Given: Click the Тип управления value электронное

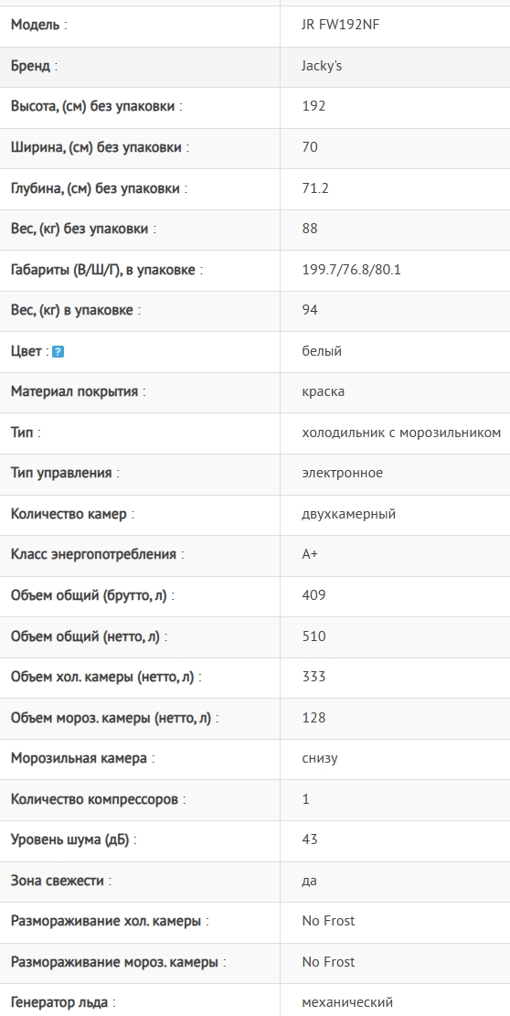Looking at the screenshot, I should click(x=343, y=473).
